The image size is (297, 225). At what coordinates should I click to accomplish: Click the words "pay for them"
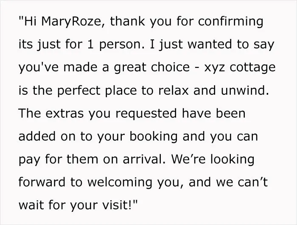(59, 160)
